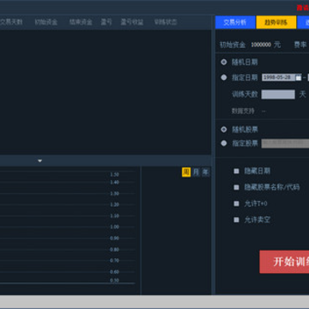Click the 0.50 axis label

pyautogui.click(x=114, y=281)
